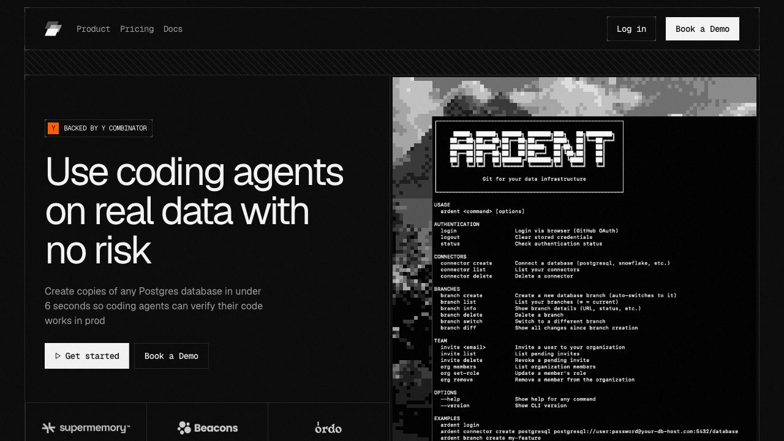Click the ARDENT ASCII banner in the terminal
784x441 pixels.
pyautogui.click(x=531, y=148)
